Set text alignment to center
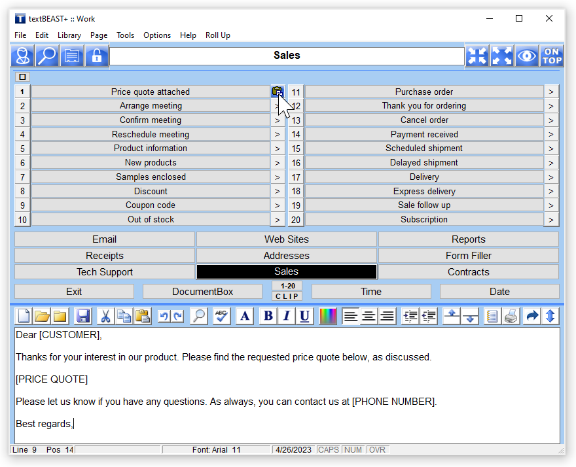 (369, 316)
